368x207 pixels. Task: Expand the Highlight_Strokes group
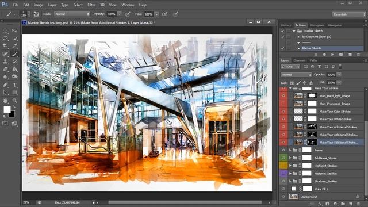290,166
